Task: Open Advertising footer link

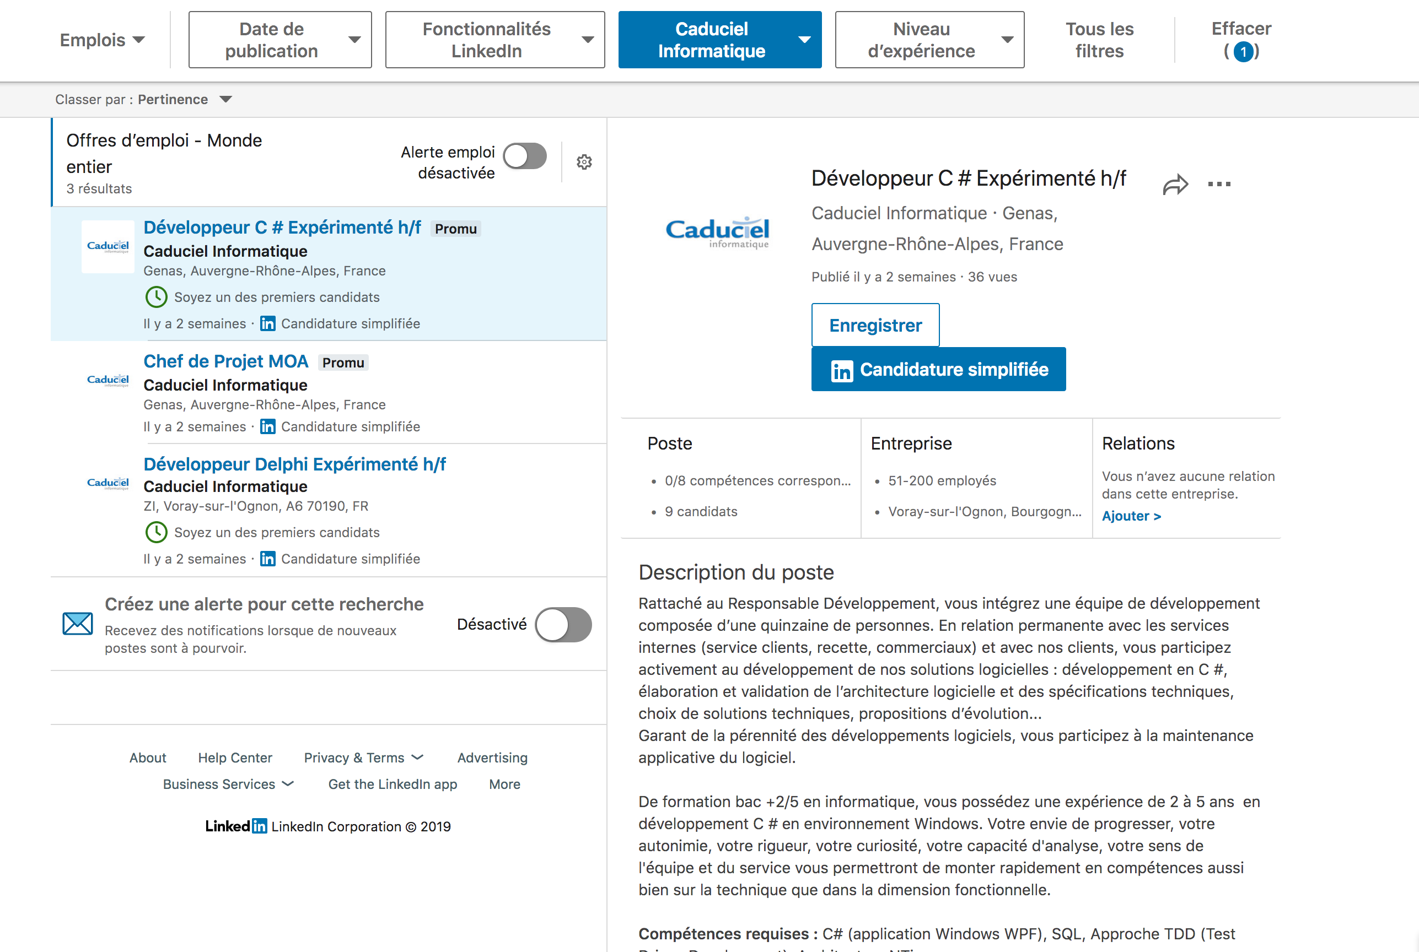Action: coord(493,758)
